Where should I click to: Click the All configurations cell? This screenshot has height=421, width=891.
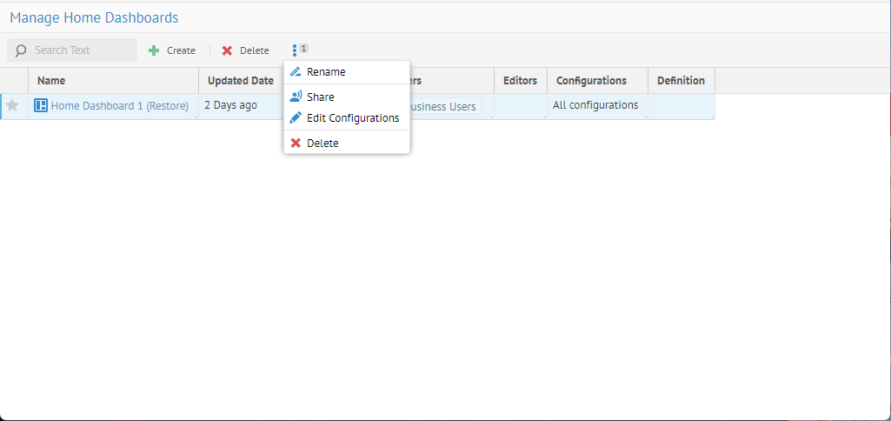pyautogui.click(x=595, y=105)
